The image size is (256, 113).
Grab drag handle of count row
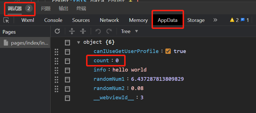pos(56,61)
